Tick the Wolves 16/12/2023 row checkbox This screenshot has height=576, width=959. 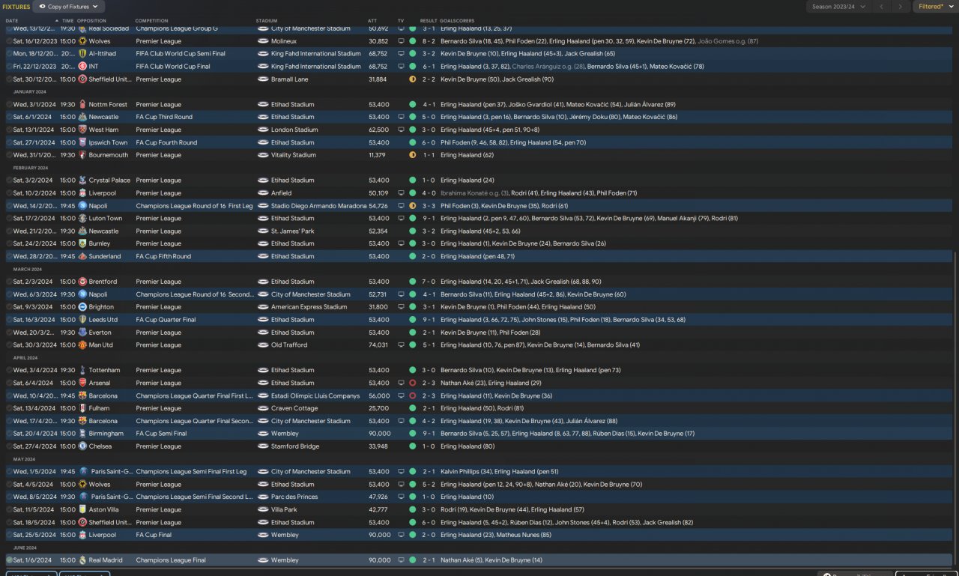click(x=9, y=41)
